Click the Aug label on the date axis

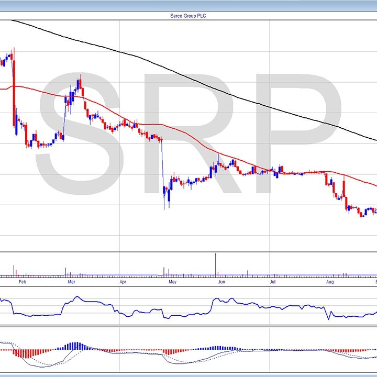[329, 282]
